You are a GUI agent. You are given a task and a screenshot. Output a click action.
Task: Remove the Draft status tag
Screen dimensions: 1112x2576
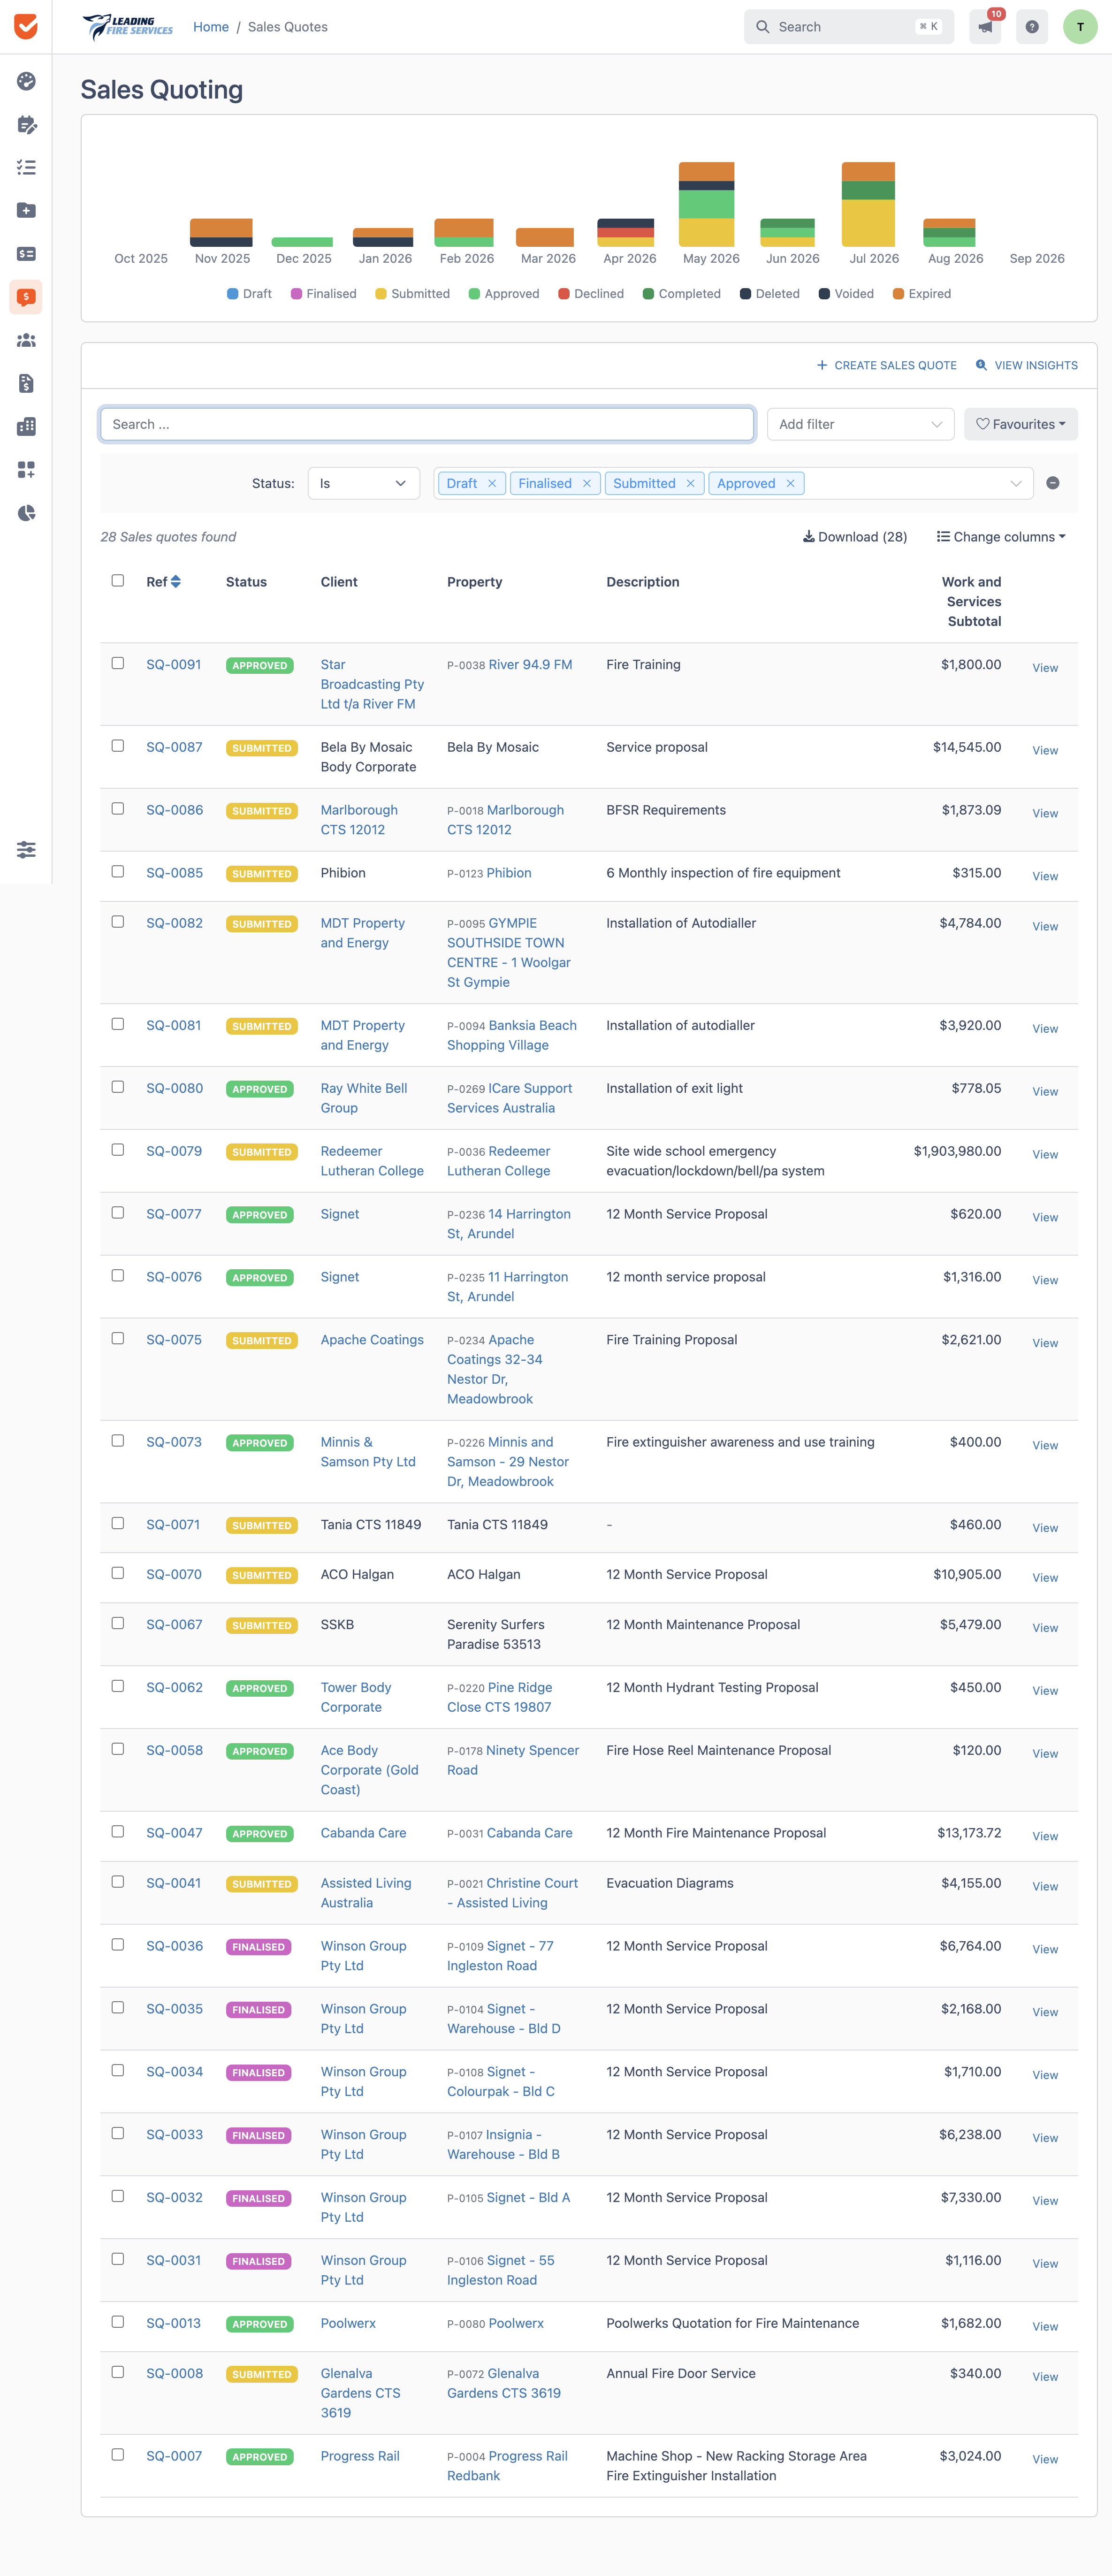[492, 483]
